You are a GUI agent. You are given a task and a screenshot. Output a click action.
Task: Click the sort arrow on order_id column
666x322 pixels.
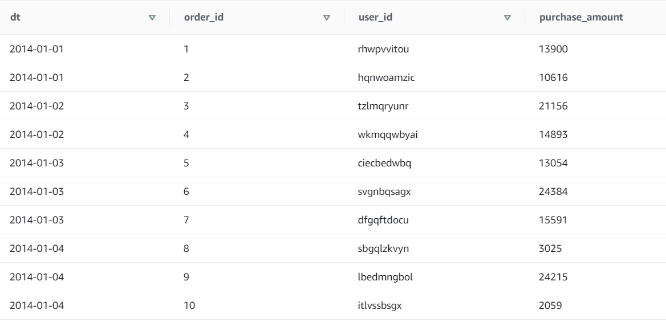pyautogui.click(x=326, y=18)
